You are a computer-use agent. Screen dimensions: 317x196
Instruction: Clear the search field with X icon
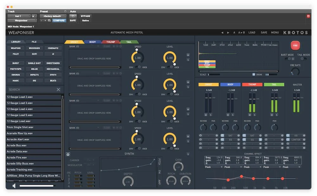pyautogui.click(x=58, y=89)
